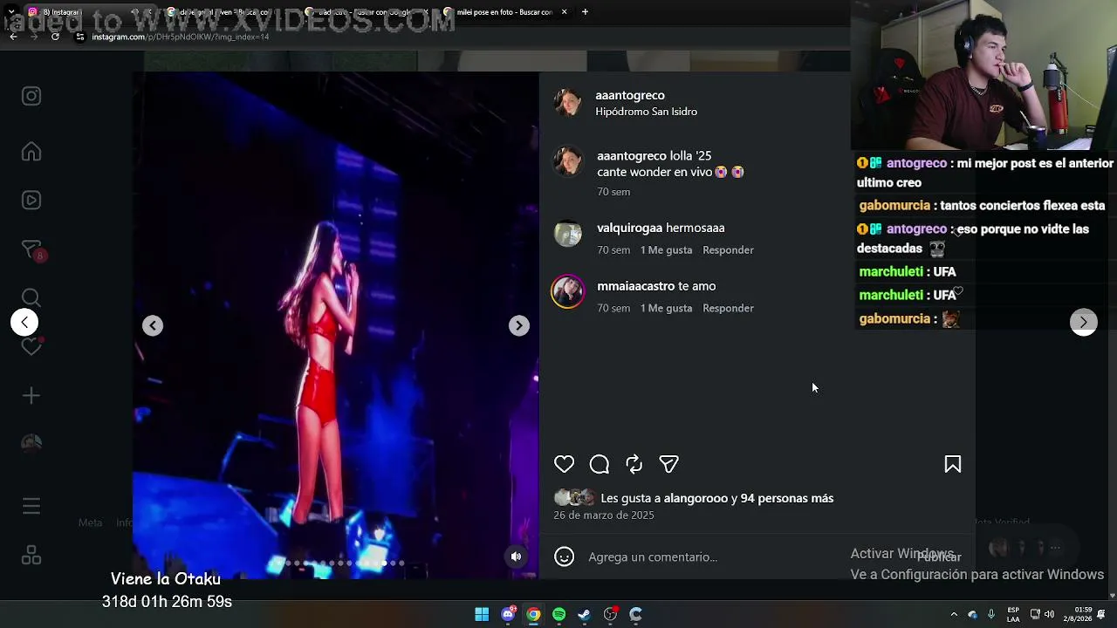Viewport: 1117px width, 628px height.
Task: Reply to valquirogaa's comment
Action: (x=728, y=250)
